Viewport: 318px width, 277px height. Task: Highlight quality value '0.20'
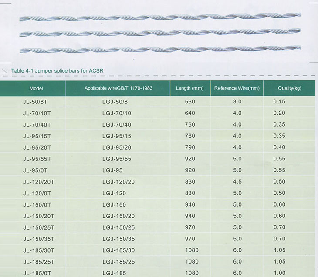coord(279,113)
